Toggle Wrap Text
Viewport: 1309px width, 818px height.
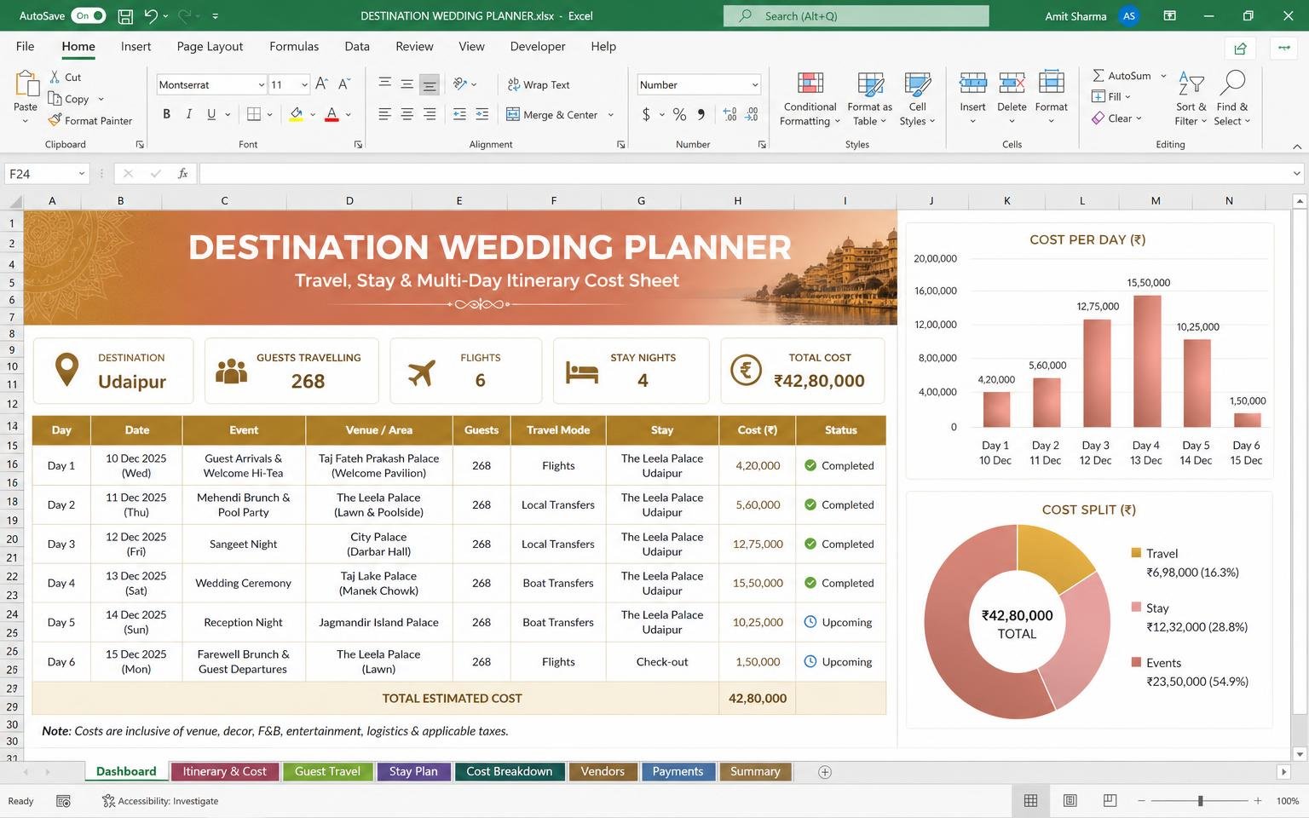click(x=539, y=84)
